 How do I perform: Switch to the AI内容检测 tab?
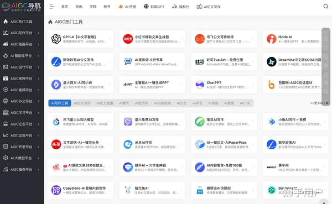coord(162,103)
